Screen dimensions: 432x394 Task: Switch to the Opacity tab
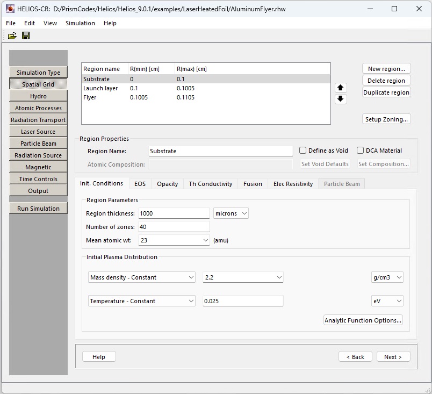pyautogui.click(x=167, y=184)
